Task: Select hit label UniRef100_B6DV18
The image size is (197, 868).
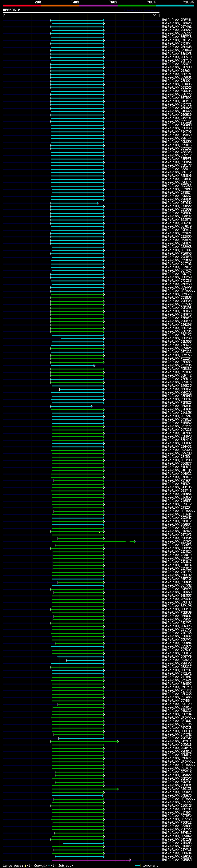Action: [177, 37]
